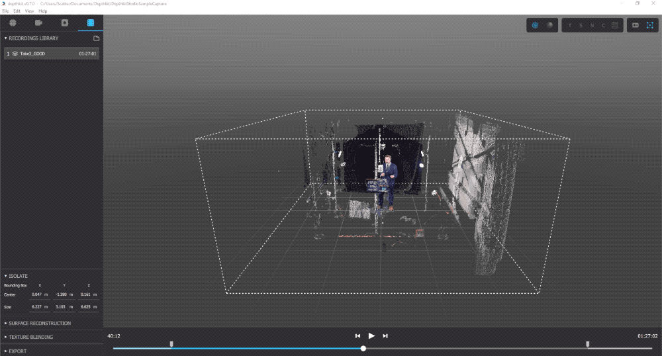Expand the Surface Reconstruction section

point(40,323)
